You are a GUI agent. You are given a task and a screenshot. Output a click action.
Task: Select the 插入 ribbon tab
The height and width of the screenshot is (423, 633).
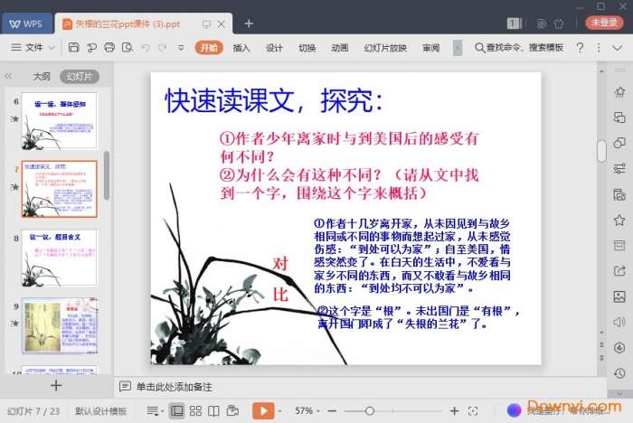click(x=241, y=48)
